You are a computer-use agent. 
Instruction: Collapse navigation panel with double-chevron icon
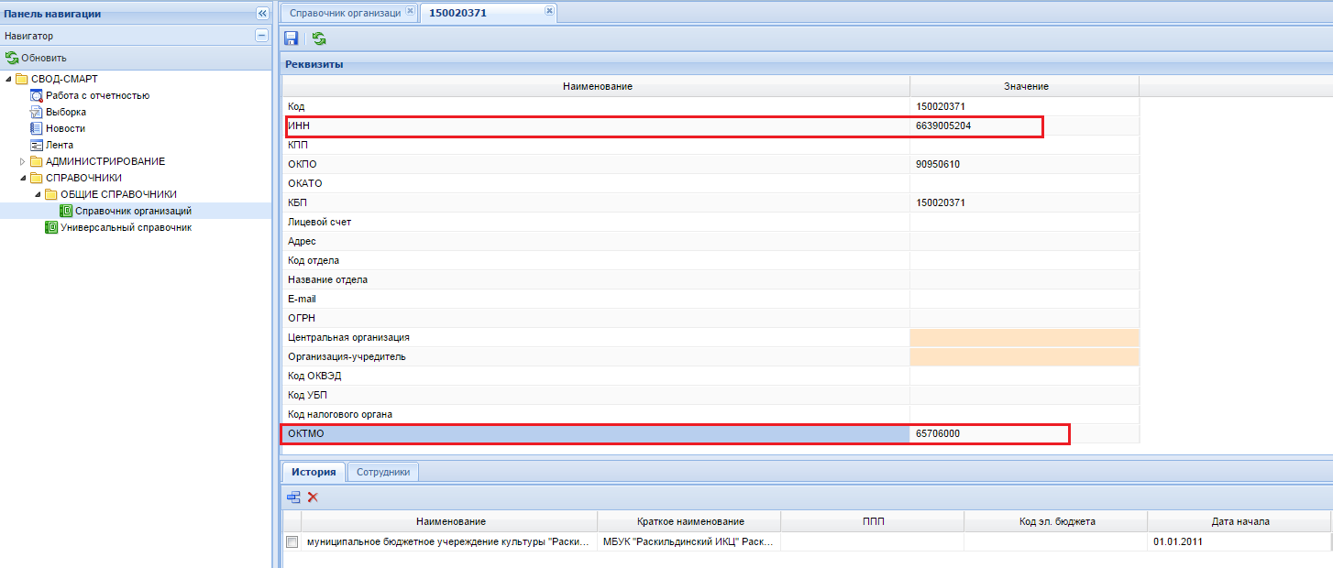[x=261, y=14]
